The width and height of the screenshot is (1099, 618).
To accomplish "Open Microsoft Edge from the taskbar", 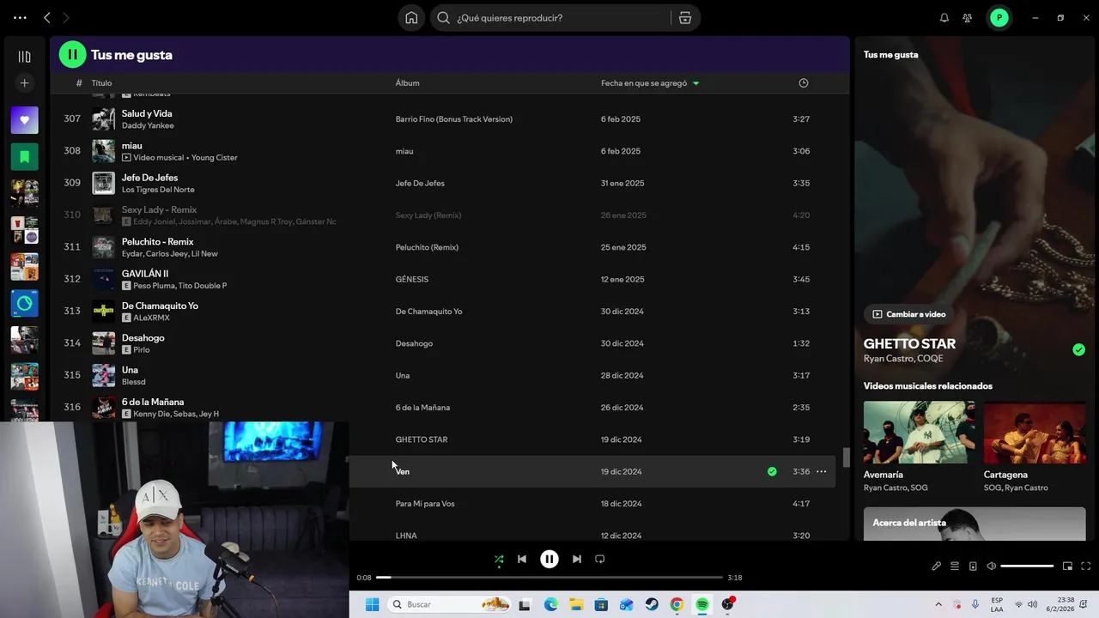I will point(551,604).
